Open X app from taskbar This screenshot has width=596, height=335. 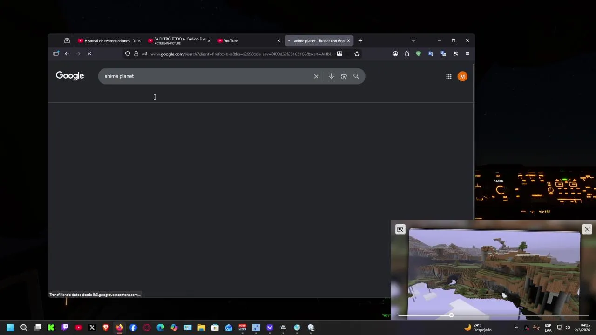[92, 328]
